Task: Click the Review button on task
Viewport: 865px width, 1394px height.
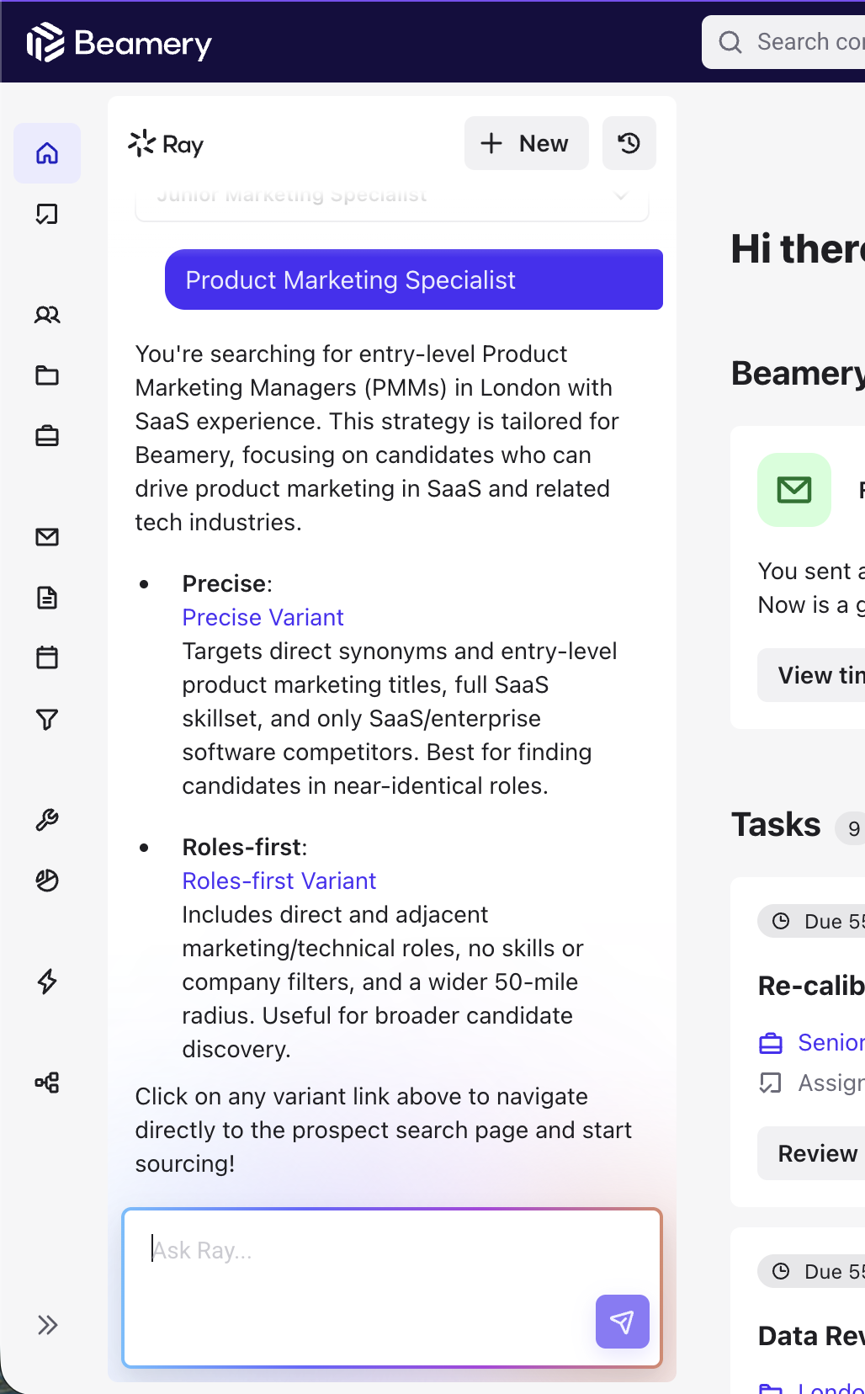Action: tap(816, 1153)
